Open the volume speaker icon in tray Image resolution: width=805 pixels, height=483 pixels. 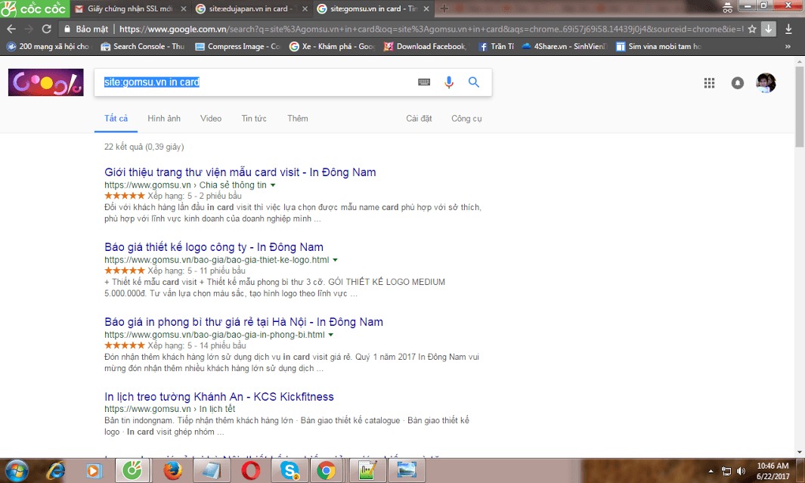click(741, 471)
